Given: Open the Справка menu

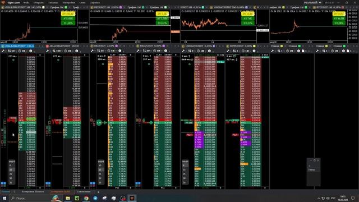Looking at the screenshot, I should 95,2.
